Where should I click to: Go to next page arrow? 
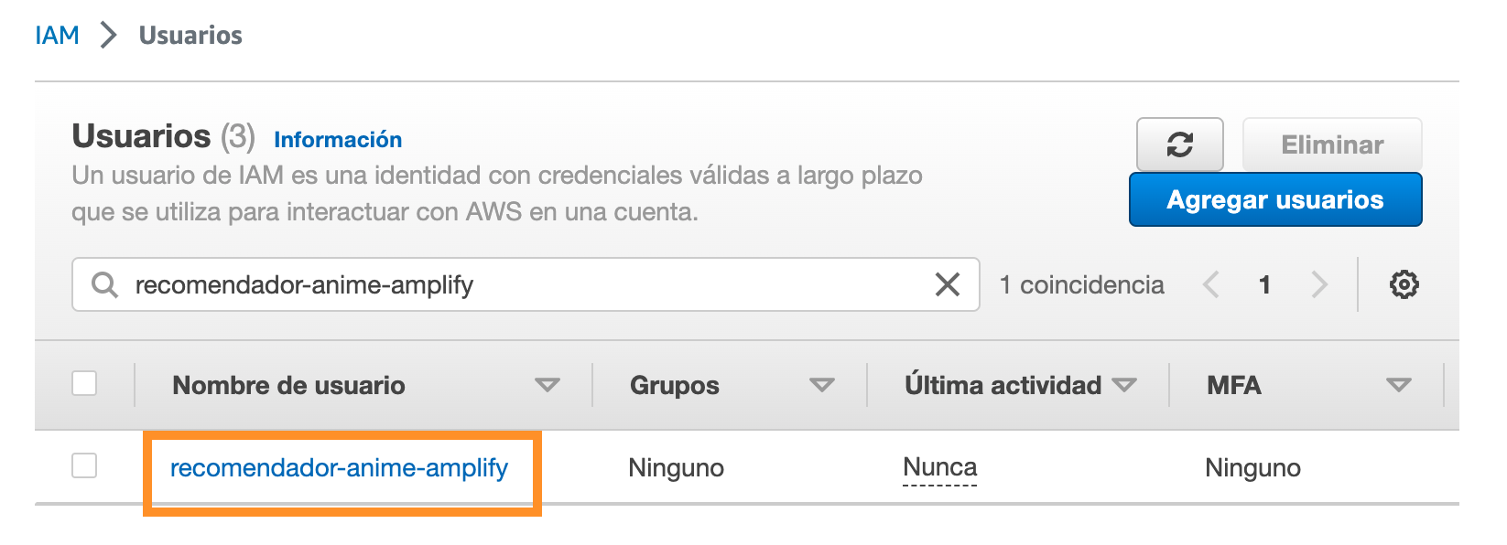pos(1318,284)
